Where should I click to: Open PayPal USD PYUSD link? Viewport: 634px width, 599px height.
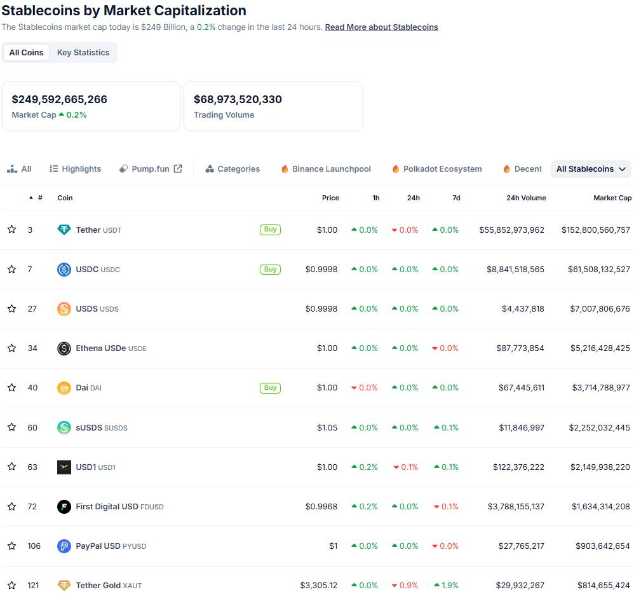pos(111,546)
